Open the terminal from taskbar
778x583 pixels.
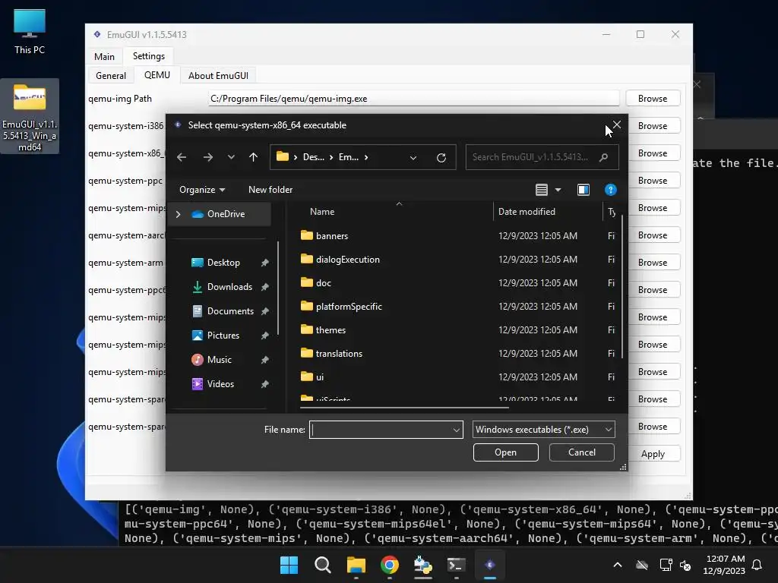[457, 565]
